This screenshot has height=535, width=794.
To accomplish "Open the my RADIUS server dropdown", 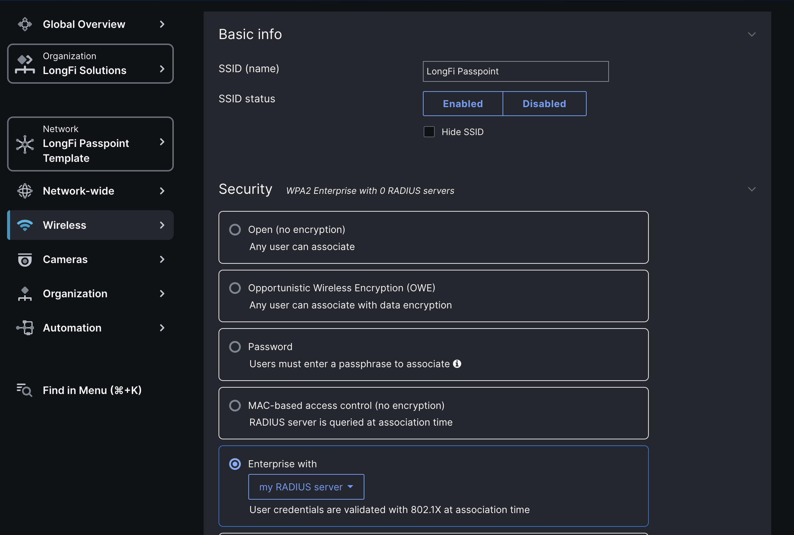I will pyautogui.click(x=306, y=487).
